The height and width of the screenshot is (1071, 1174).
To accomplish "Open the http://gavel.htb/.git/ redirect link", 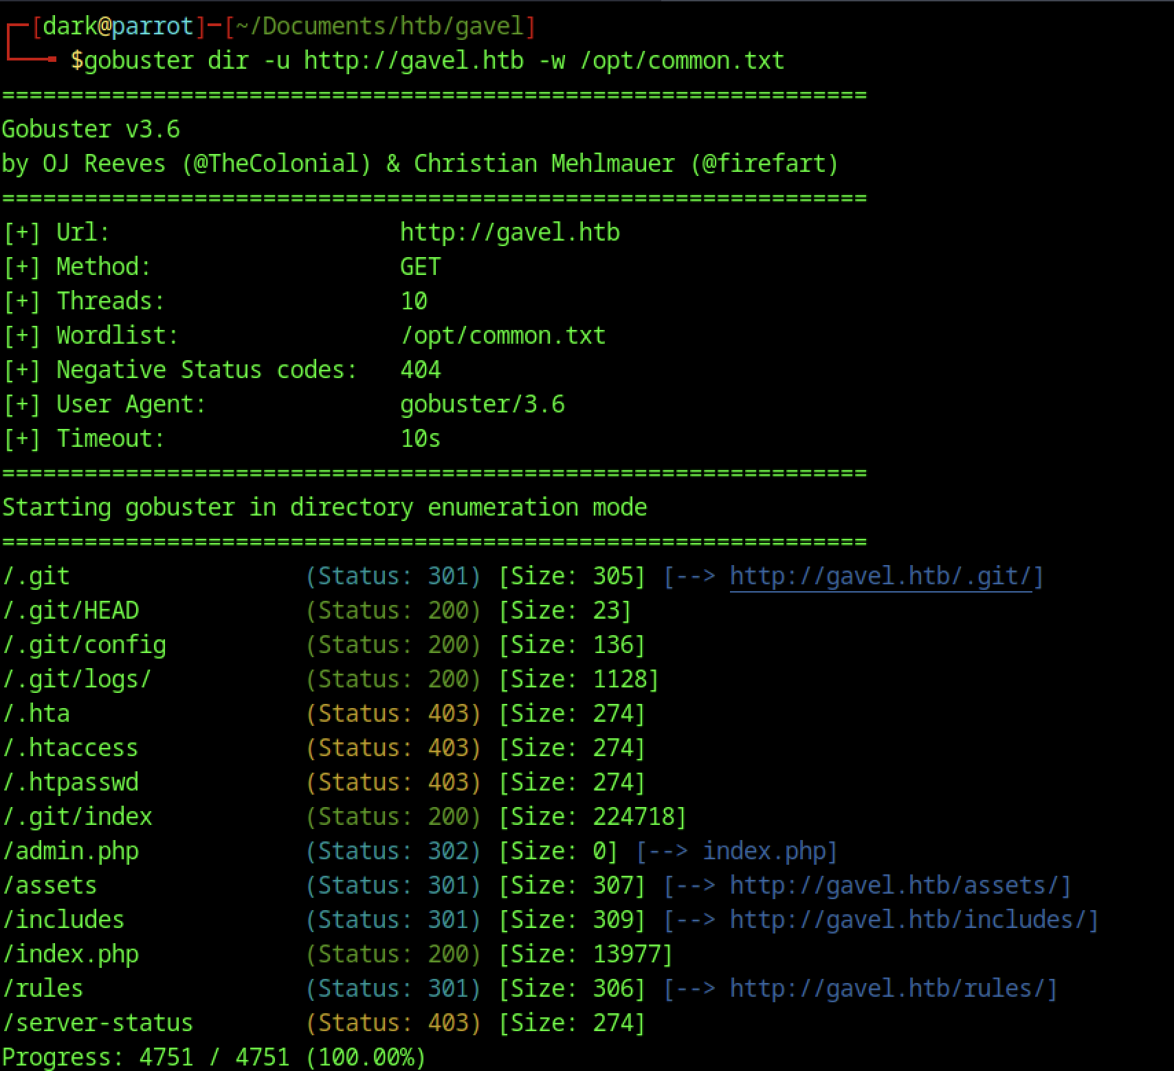I will [880, 576].
